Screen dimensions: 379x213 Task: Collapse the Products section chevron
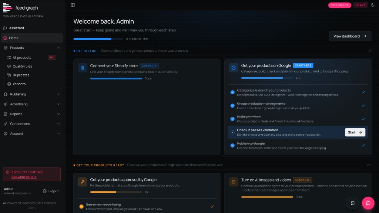58,48
